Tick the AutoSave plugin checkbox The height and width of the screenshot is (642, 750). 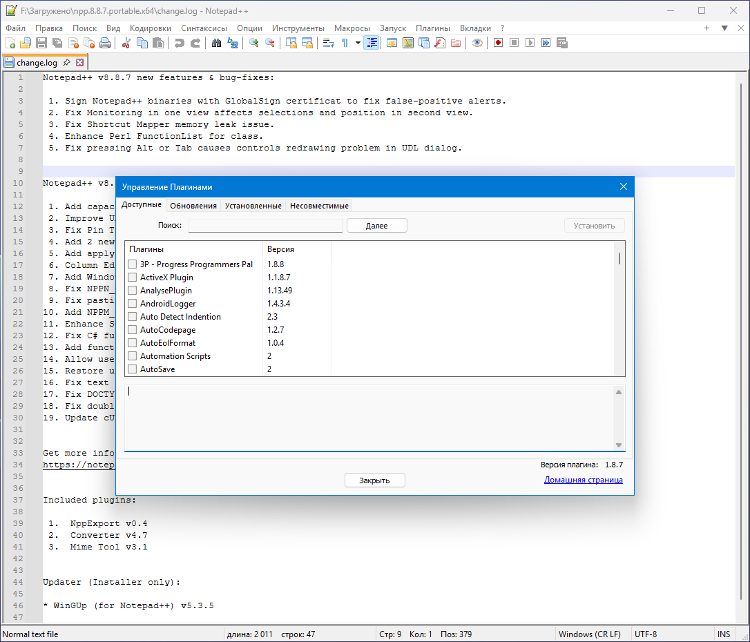pyautogui.click(x=133, y=369)
